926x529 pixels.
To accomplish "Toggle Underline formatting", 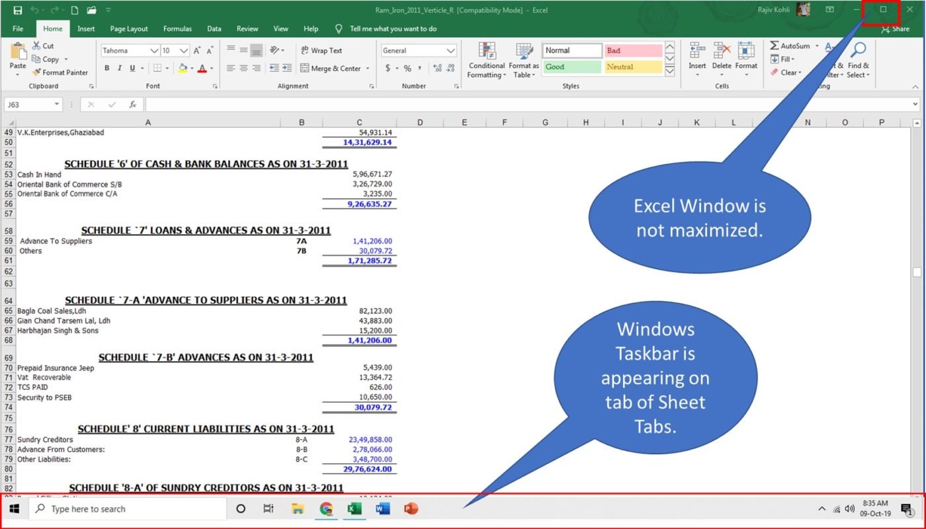I will 133,68.
